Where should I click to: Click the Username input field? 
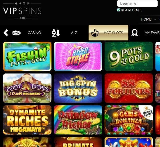[x=137, y=3]
